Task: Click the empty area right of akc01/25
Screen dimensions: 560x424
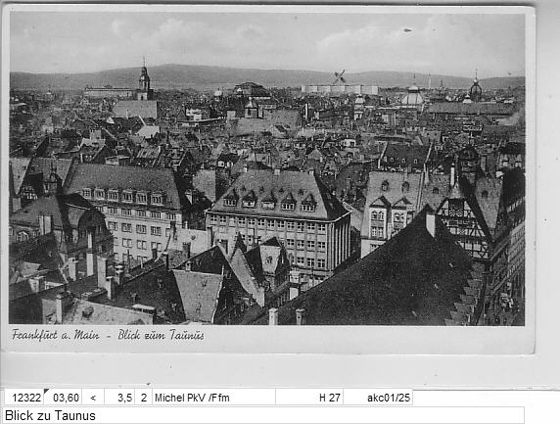Action: pyautogui.click(x=486, y=397)
